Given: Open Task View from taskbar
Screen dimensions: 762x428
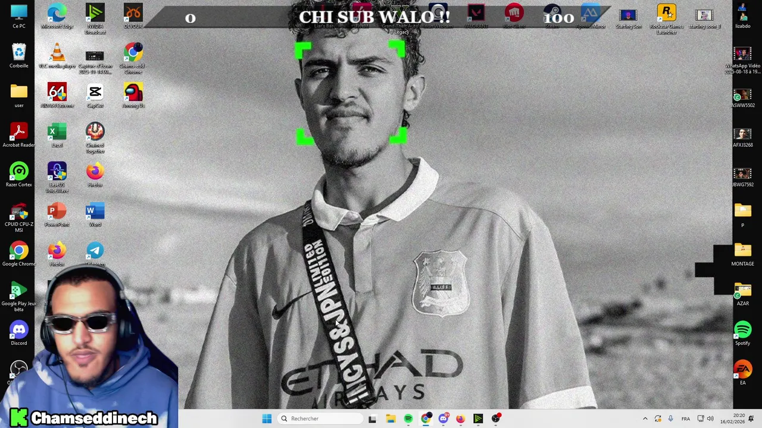Looking at the screenshot, I should point(372,418).
